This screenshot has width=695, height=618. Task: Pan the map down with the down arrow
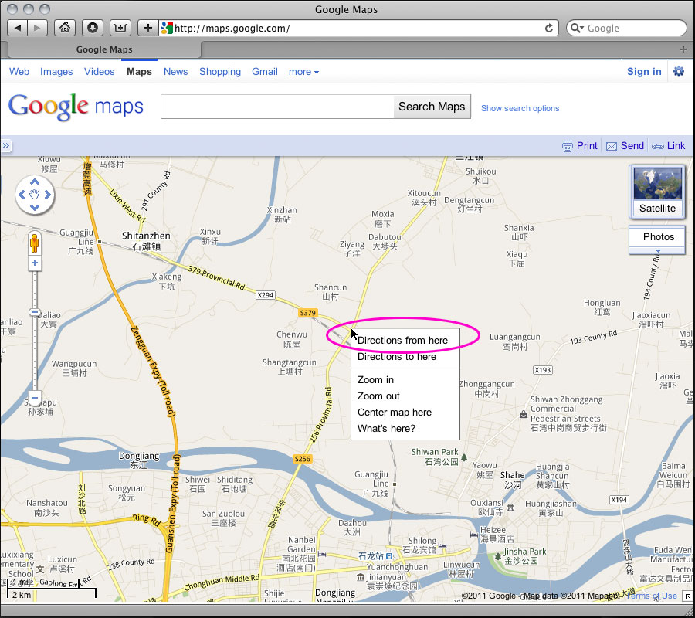point(35,207)
